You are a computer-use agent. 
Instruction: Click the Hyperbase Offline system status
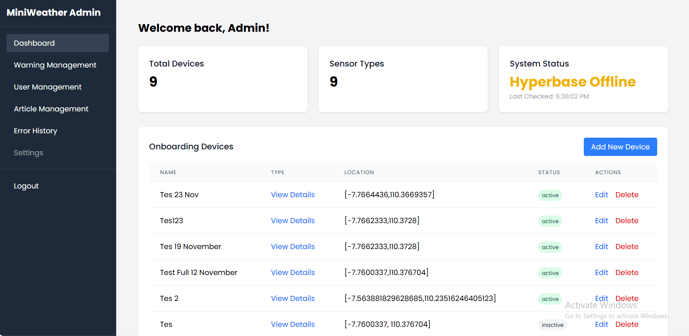[572, 82]
